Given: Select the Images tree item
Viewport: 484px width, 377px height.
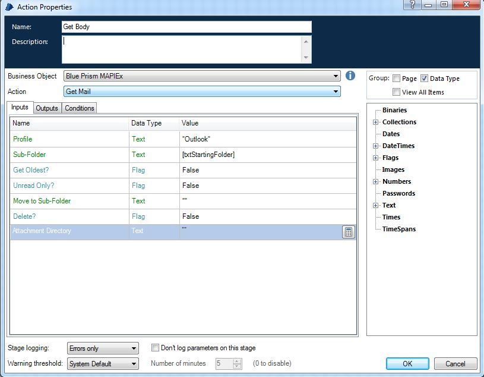Looking at the screenshot, I should (x=393, y=169).
